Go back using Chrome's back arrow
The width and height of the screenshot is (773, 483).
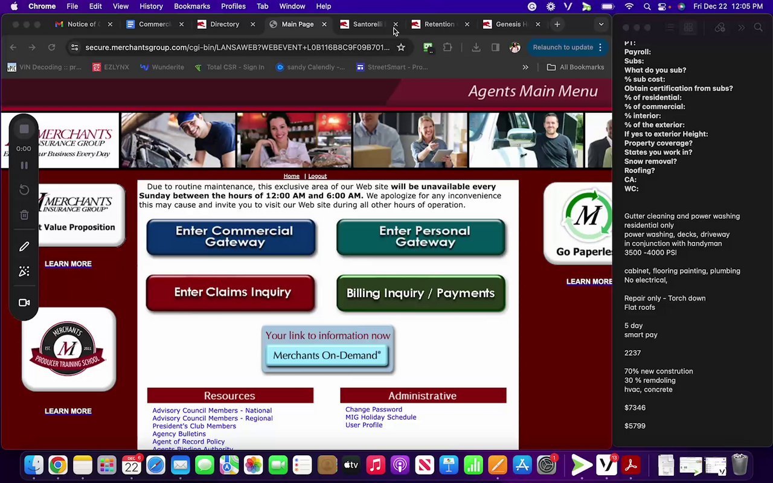click(13, 47)
